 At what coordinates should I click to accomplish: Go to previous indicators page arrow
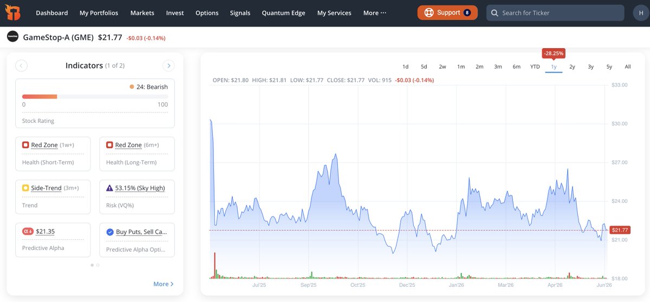[22, 66]
